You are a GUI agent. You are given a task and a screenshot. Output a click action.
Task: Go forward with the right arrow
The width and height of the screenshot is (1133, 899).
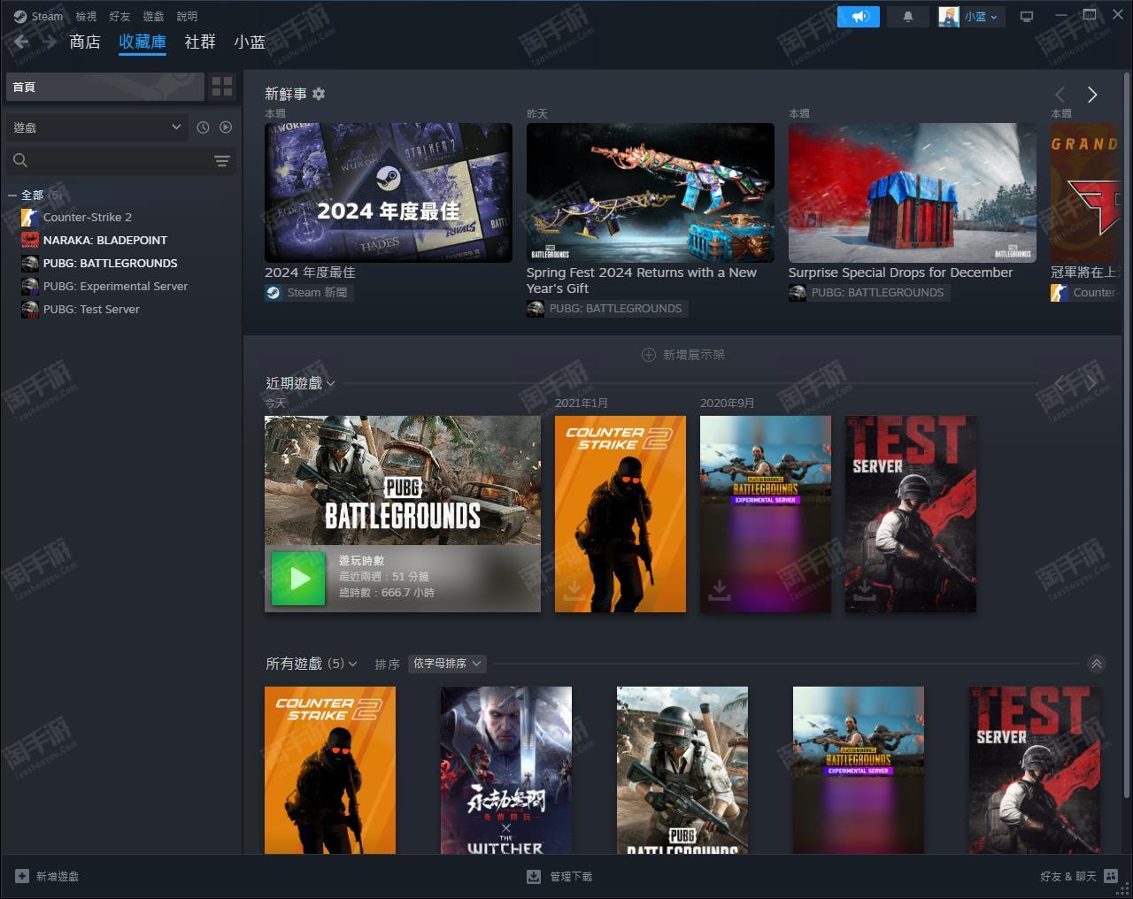[x=50, y=42]
